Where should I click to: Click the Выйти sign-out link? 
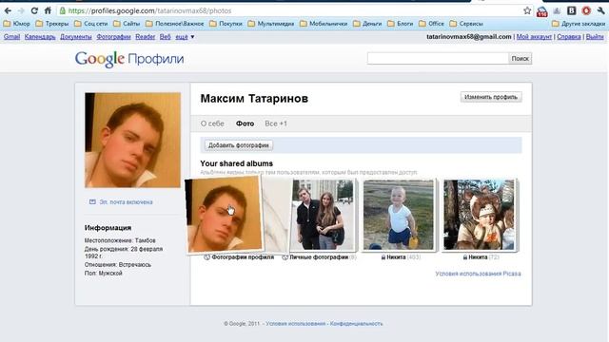595,37
